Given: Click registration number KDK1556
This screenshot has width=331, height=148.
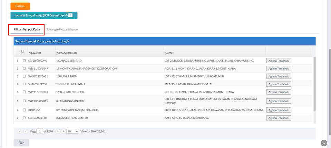Looking at the screenshot, I should click(x=34, y=110).
